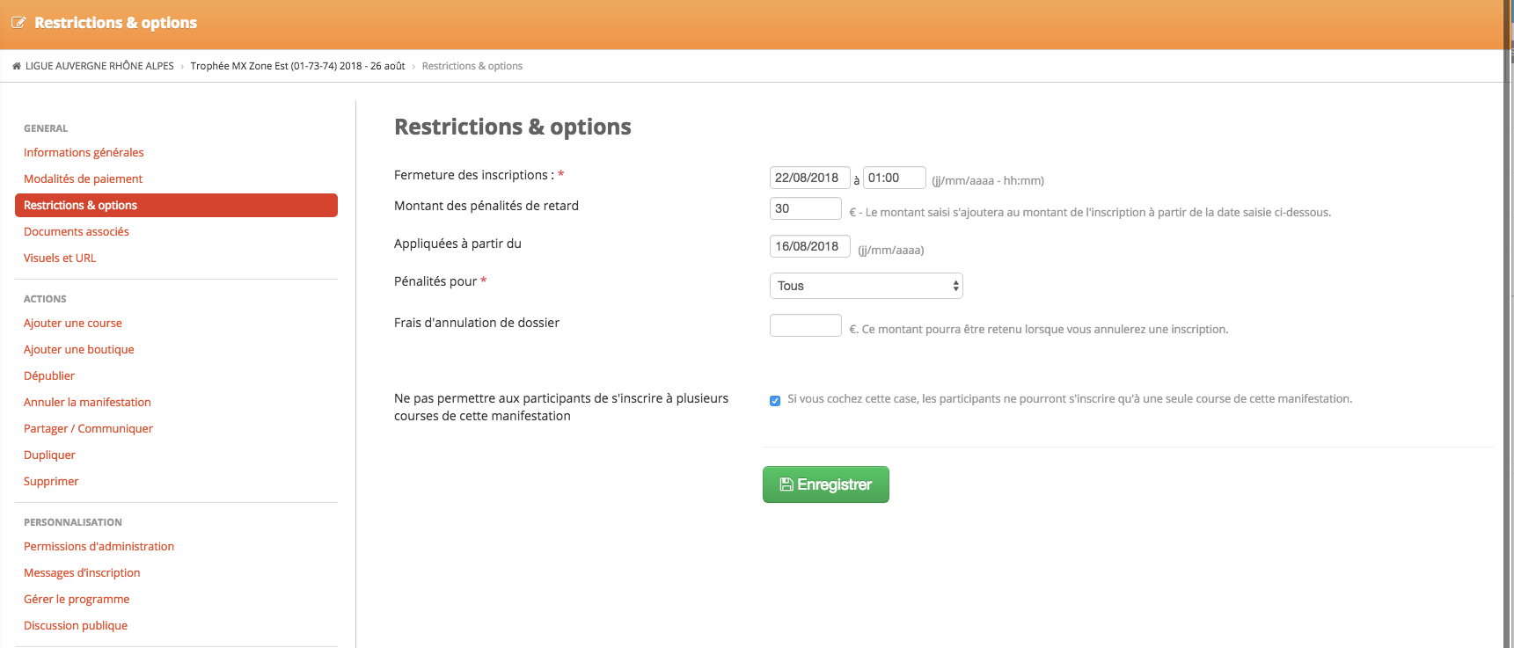The height and width of the screenshot is (648, 1514).
Task: Open Permissions d'administration link
Action: (x=99, y=546)
